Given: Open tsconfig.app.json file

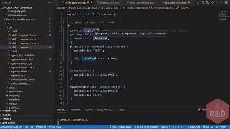Looking at the screenshot, I should (17, 11).
